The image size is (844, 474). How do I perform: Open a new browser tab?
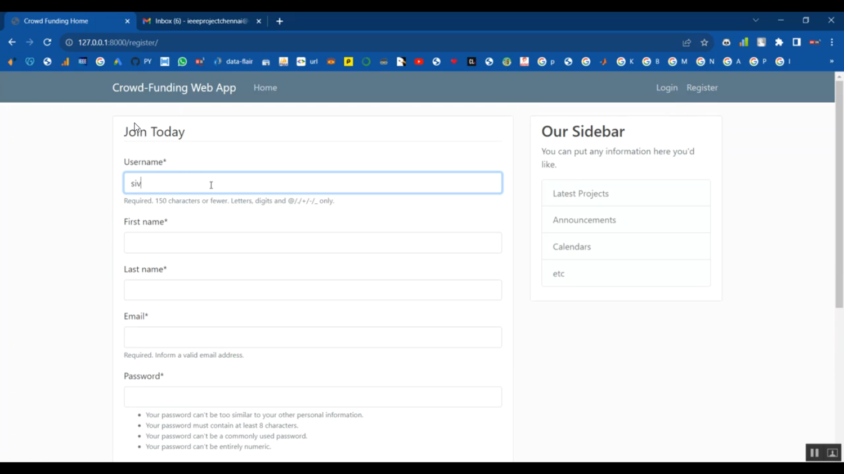(280, 21)
